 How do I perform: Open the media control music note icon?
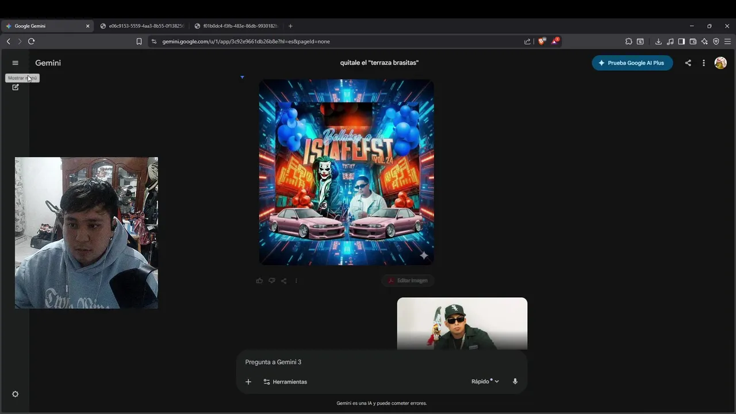[x=670, y=41]
